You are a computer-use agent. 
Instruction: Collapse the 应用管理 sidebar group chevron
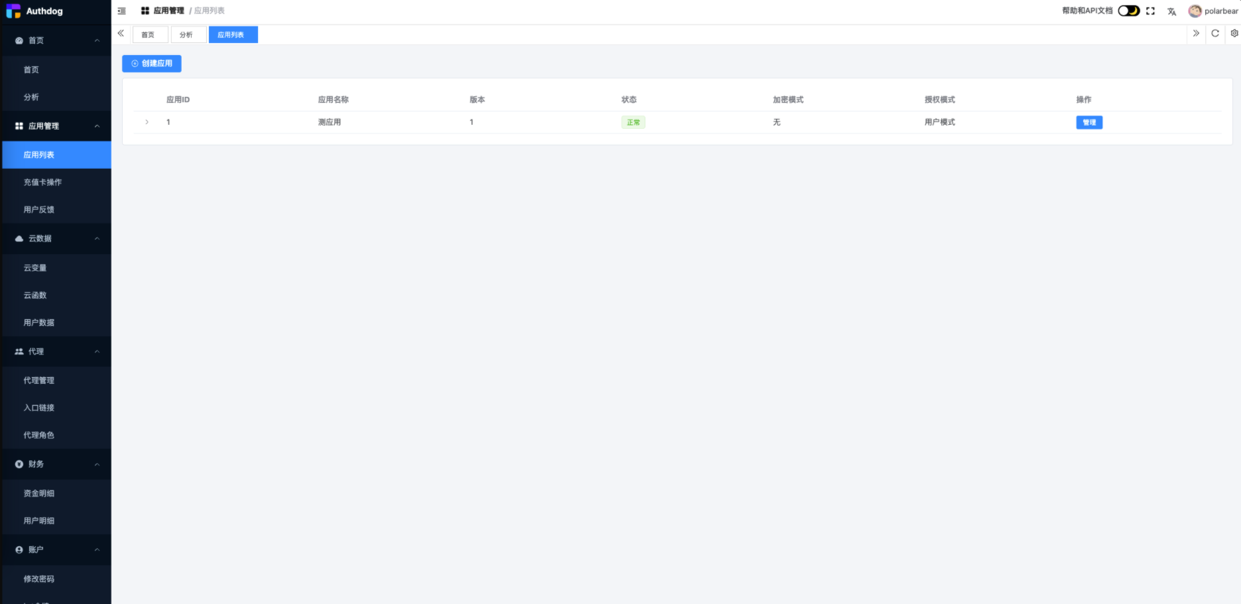[97, 126]
